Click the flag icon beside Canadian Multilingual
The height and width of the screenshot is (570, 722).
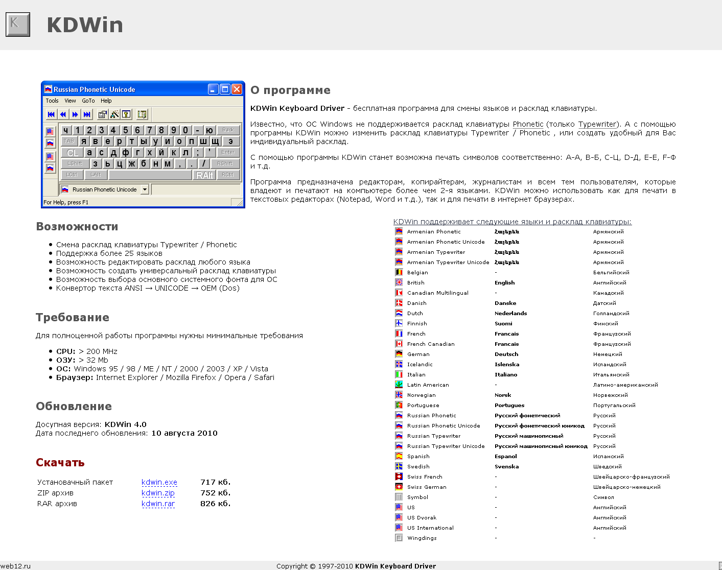pyautogui.click(x=399, y=293)
